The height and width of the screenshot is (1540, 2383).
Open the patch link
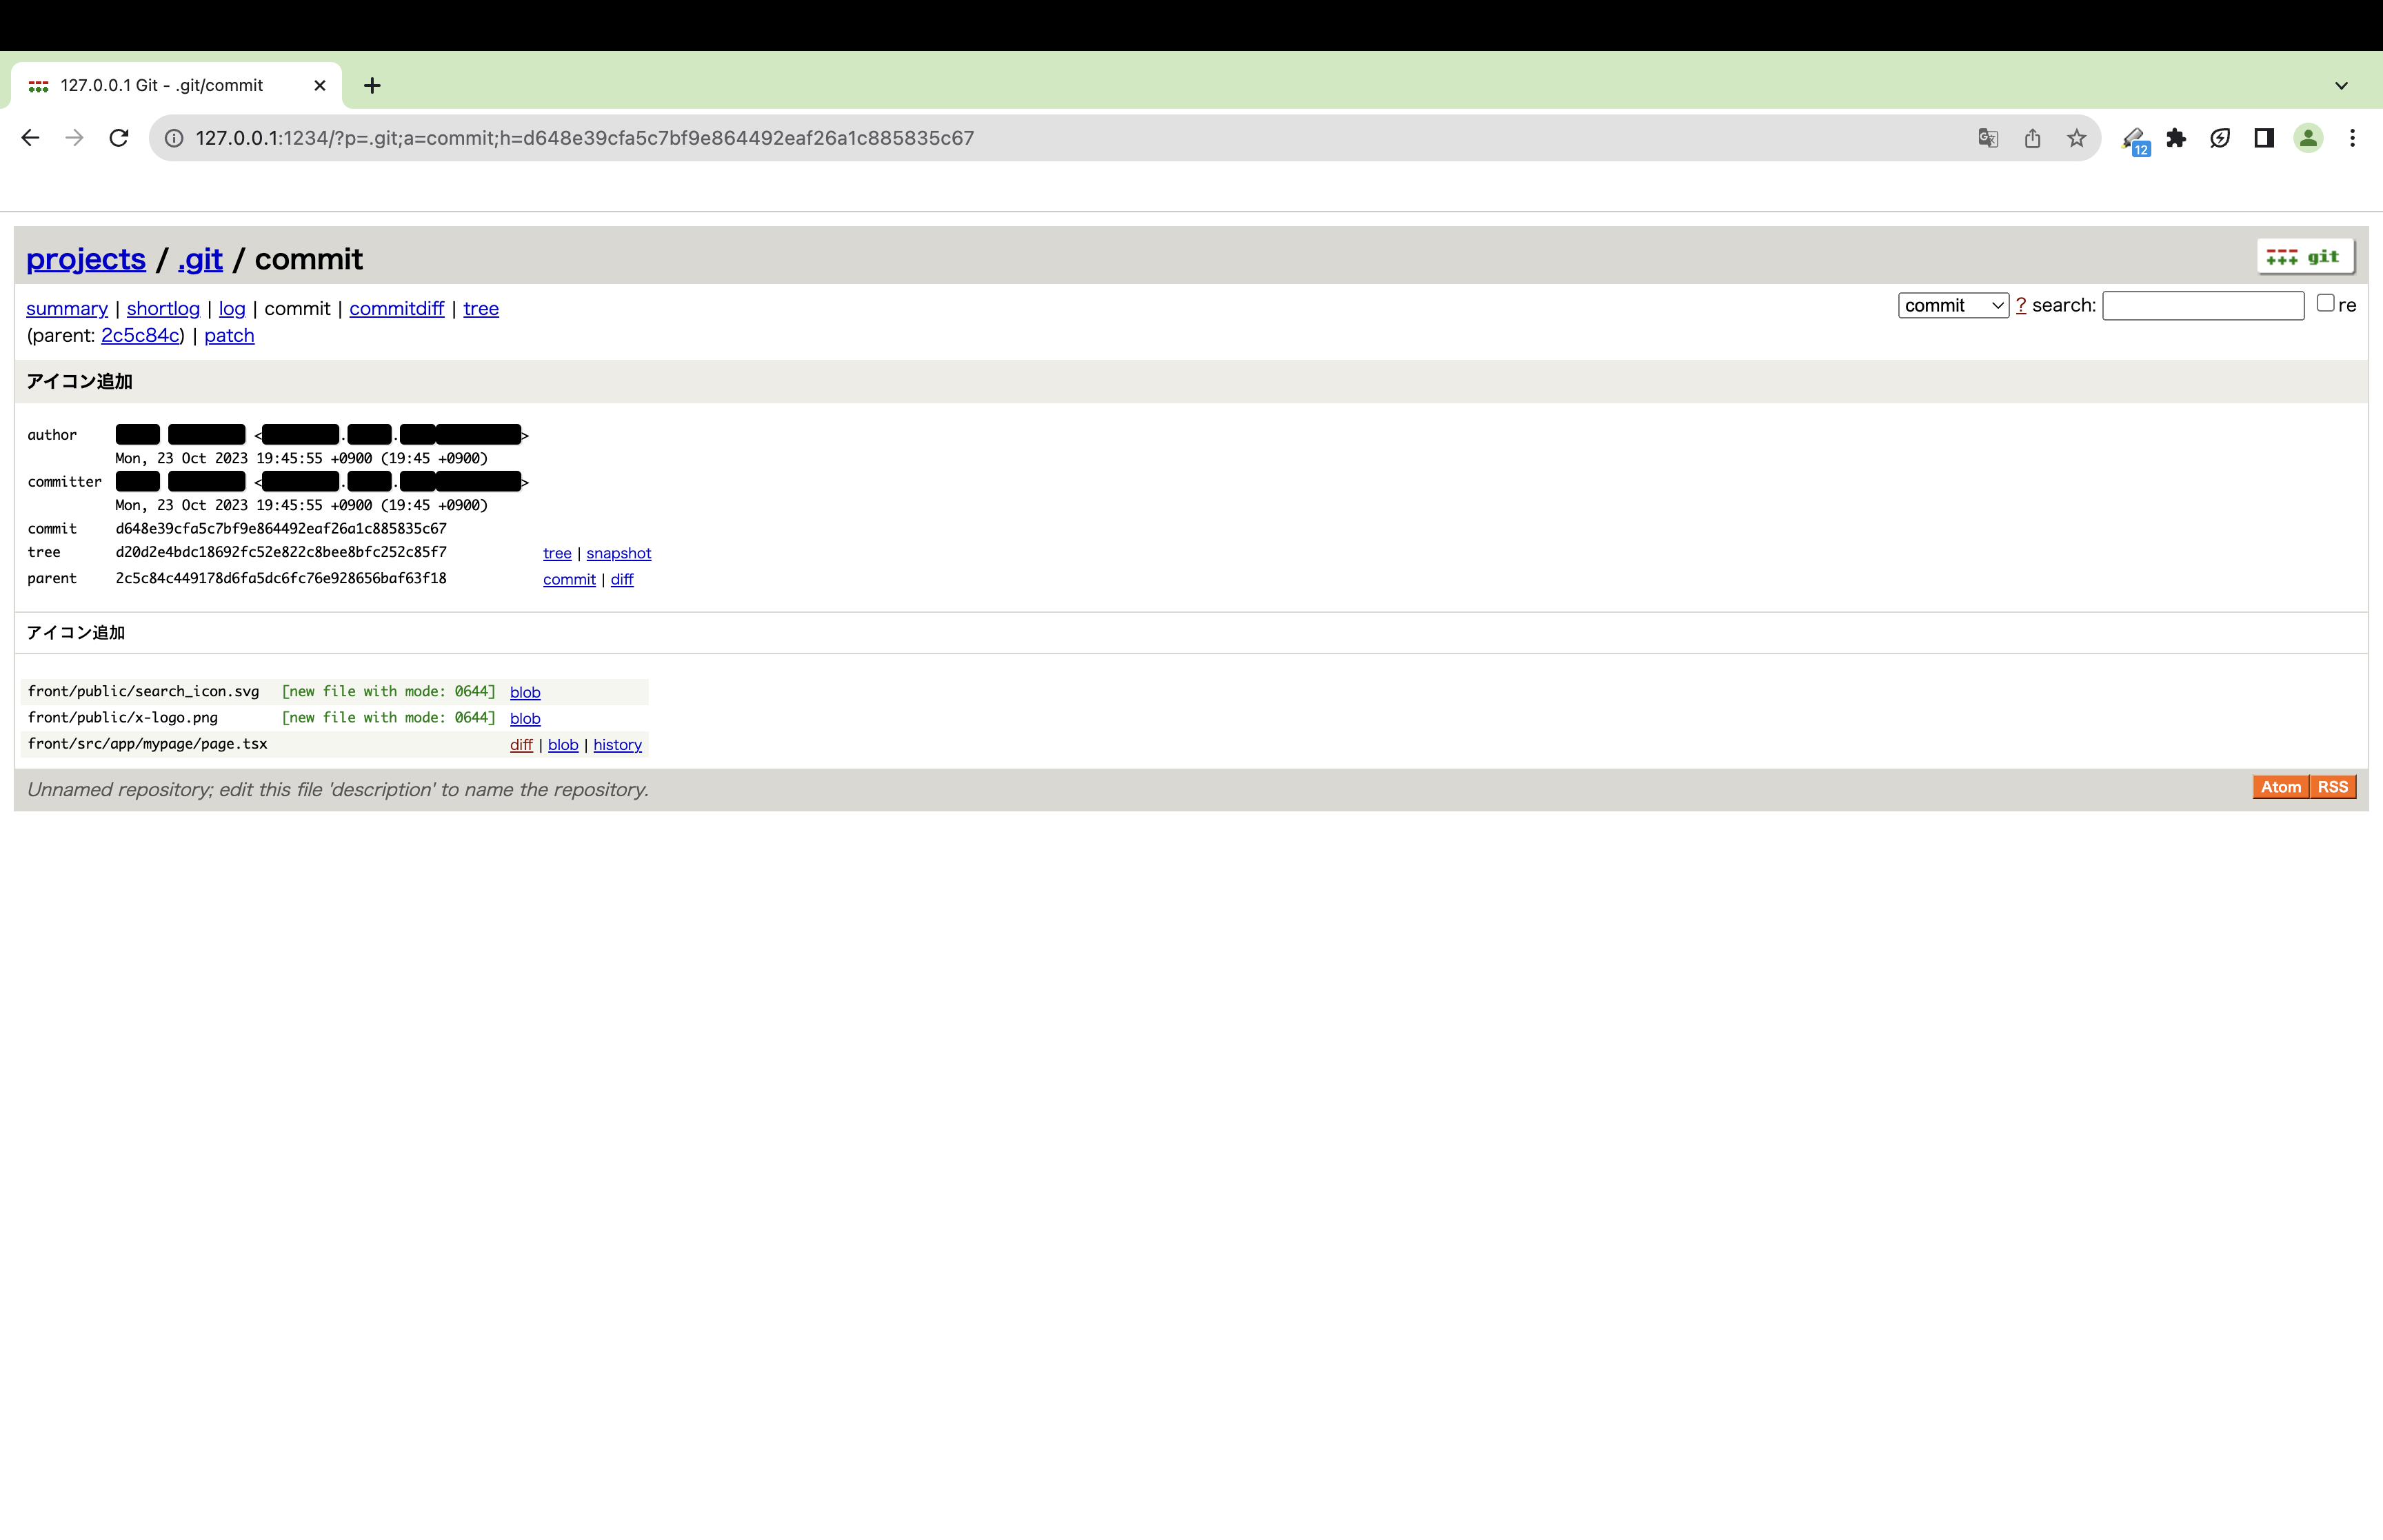coord(229,335)
